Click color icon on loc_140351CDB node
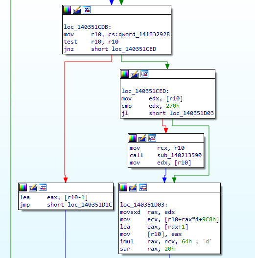This screenshot has height=258, width=255. [x=67, y=10]
